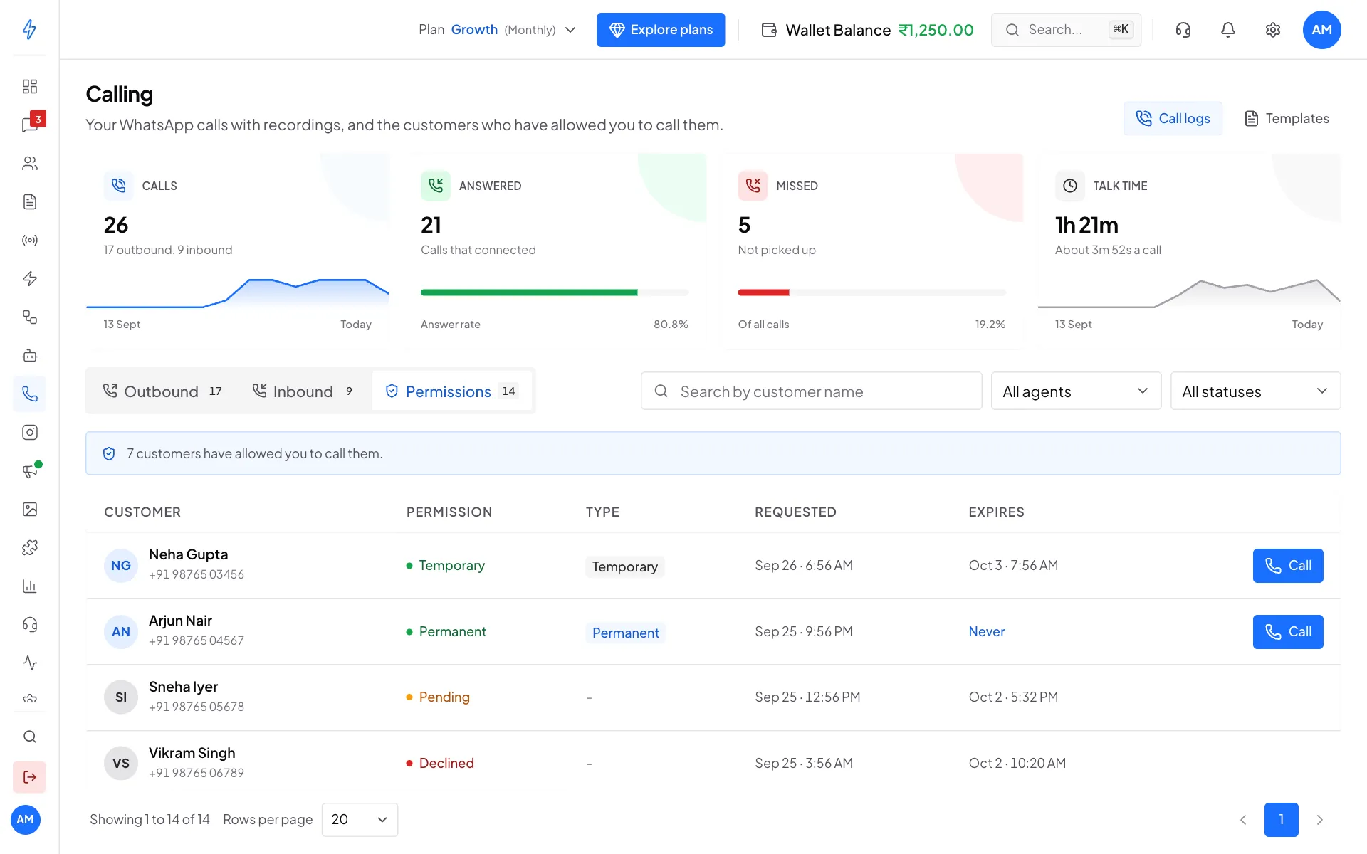The width and height of the screenshot is (1367, 854).
Task: Open the broadcast signal icon in sidebar
Action: pos(29,240)
